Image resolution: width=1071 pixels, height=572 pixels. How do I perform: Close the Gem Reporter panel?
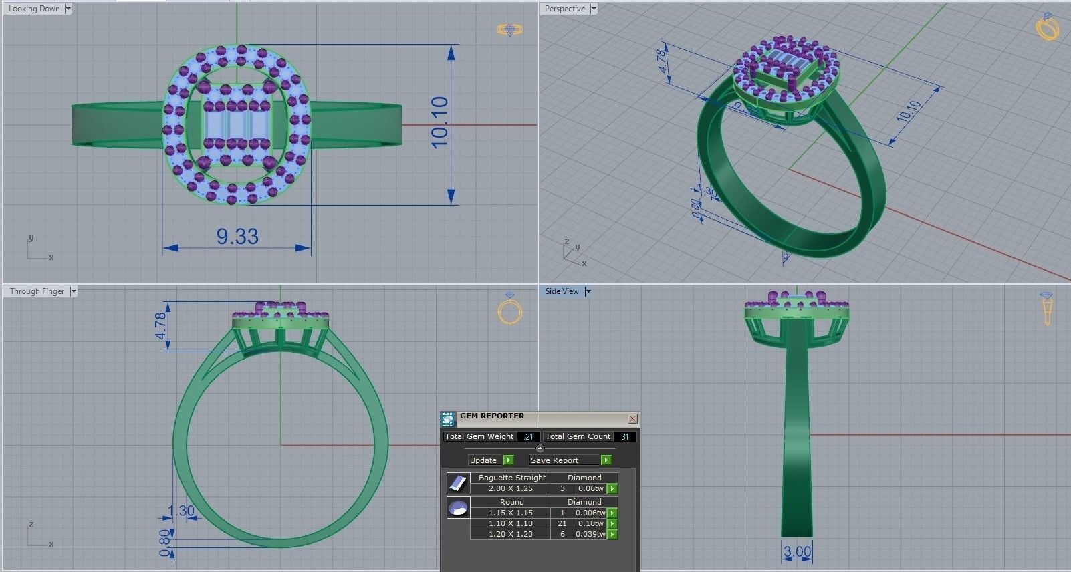coord(632,419)
